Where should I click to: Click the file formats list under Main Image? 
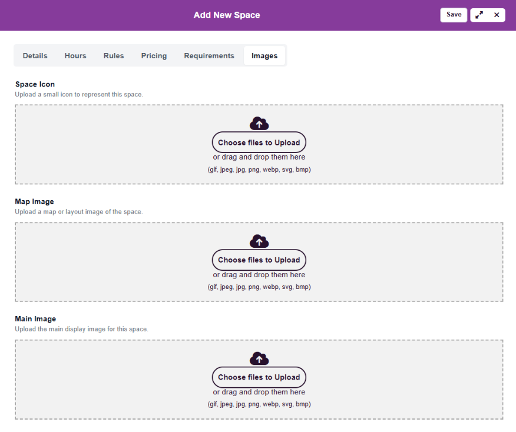pos(259,404)
